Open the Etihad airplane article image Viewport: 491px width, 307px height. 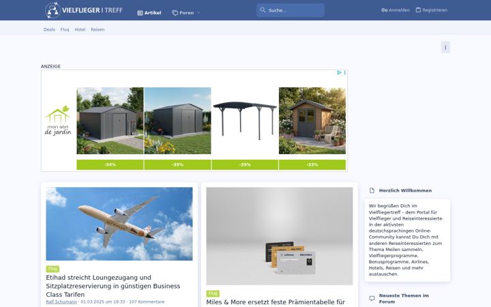pos(119,224)
